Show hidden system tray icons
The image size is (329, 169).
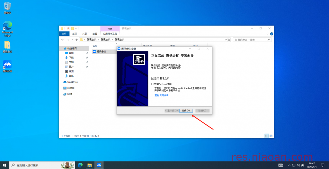point(289,165)
